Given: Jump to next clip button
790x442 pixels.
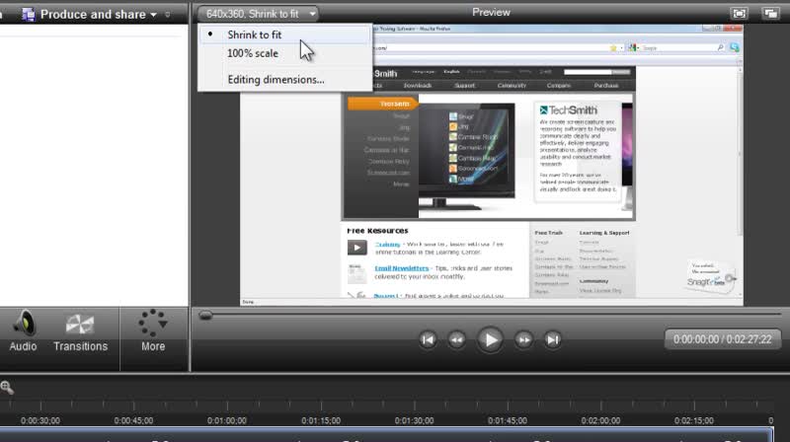Looking at the screenshot, I should pos(553,339).
